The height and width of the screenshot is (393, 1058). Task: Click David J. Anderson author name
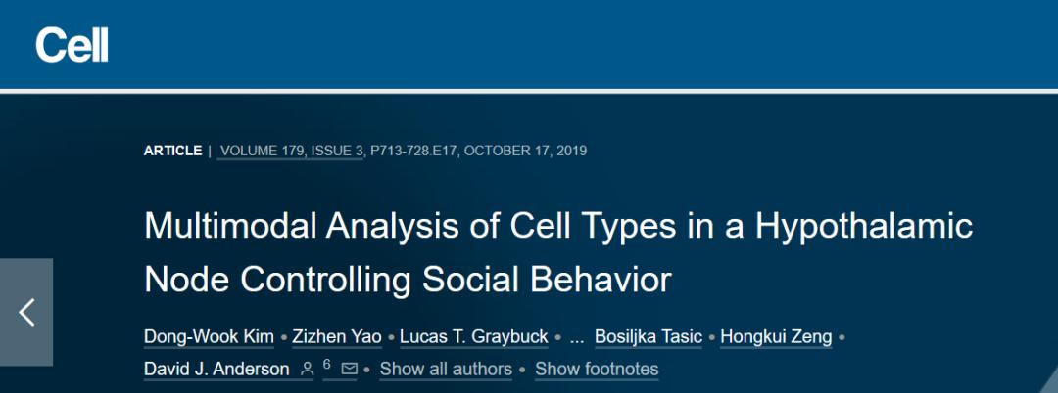(x=216, y=369)
